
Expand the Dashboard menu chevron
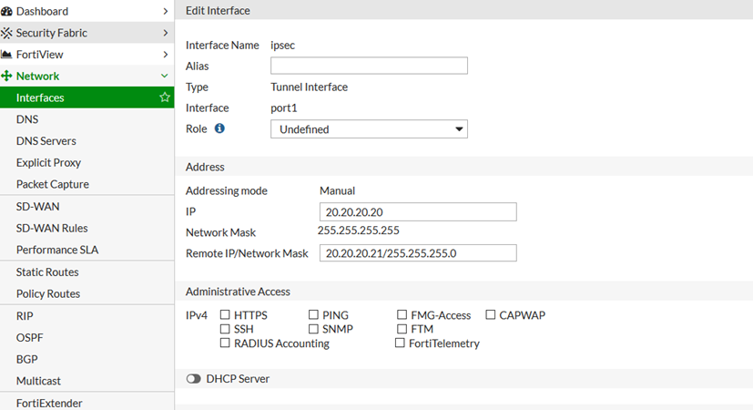click(165, 11)
